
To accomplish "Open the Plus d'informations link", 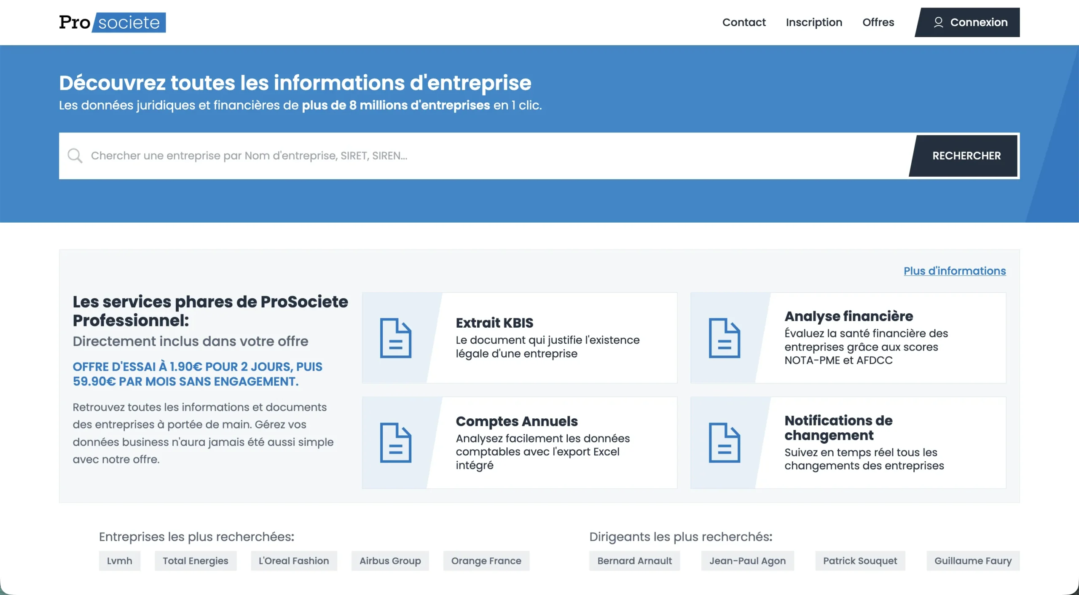I will [x=955, y=271].
